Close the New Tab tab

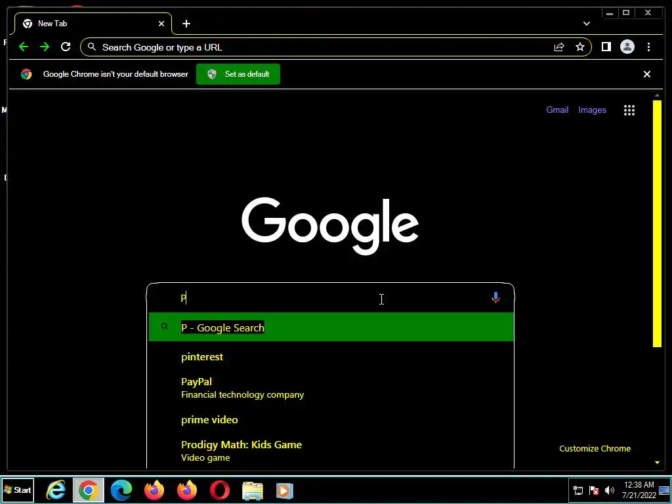point(161,24)
